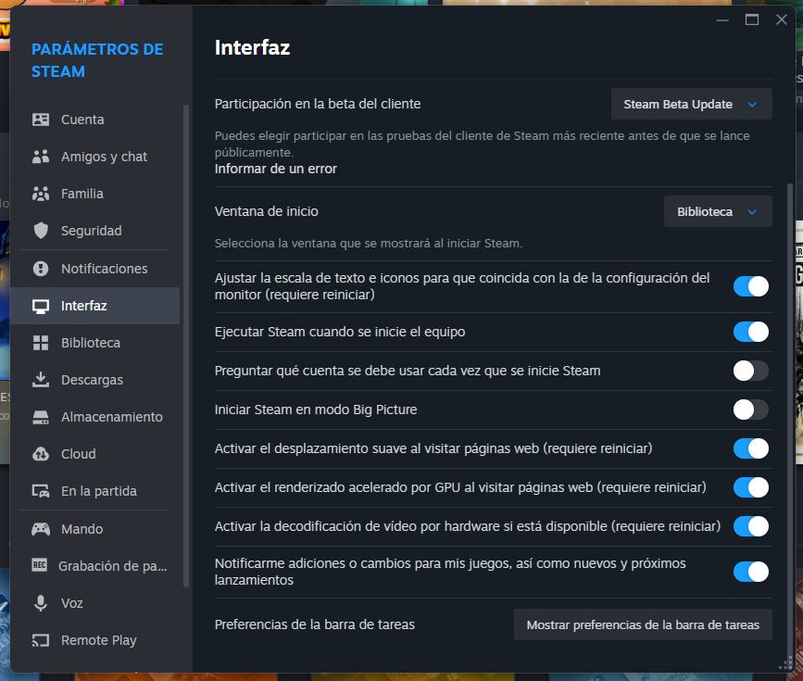Click the En la partida overlay icon
This screenshot has width=803, height=681.
(x=41, y=491)
